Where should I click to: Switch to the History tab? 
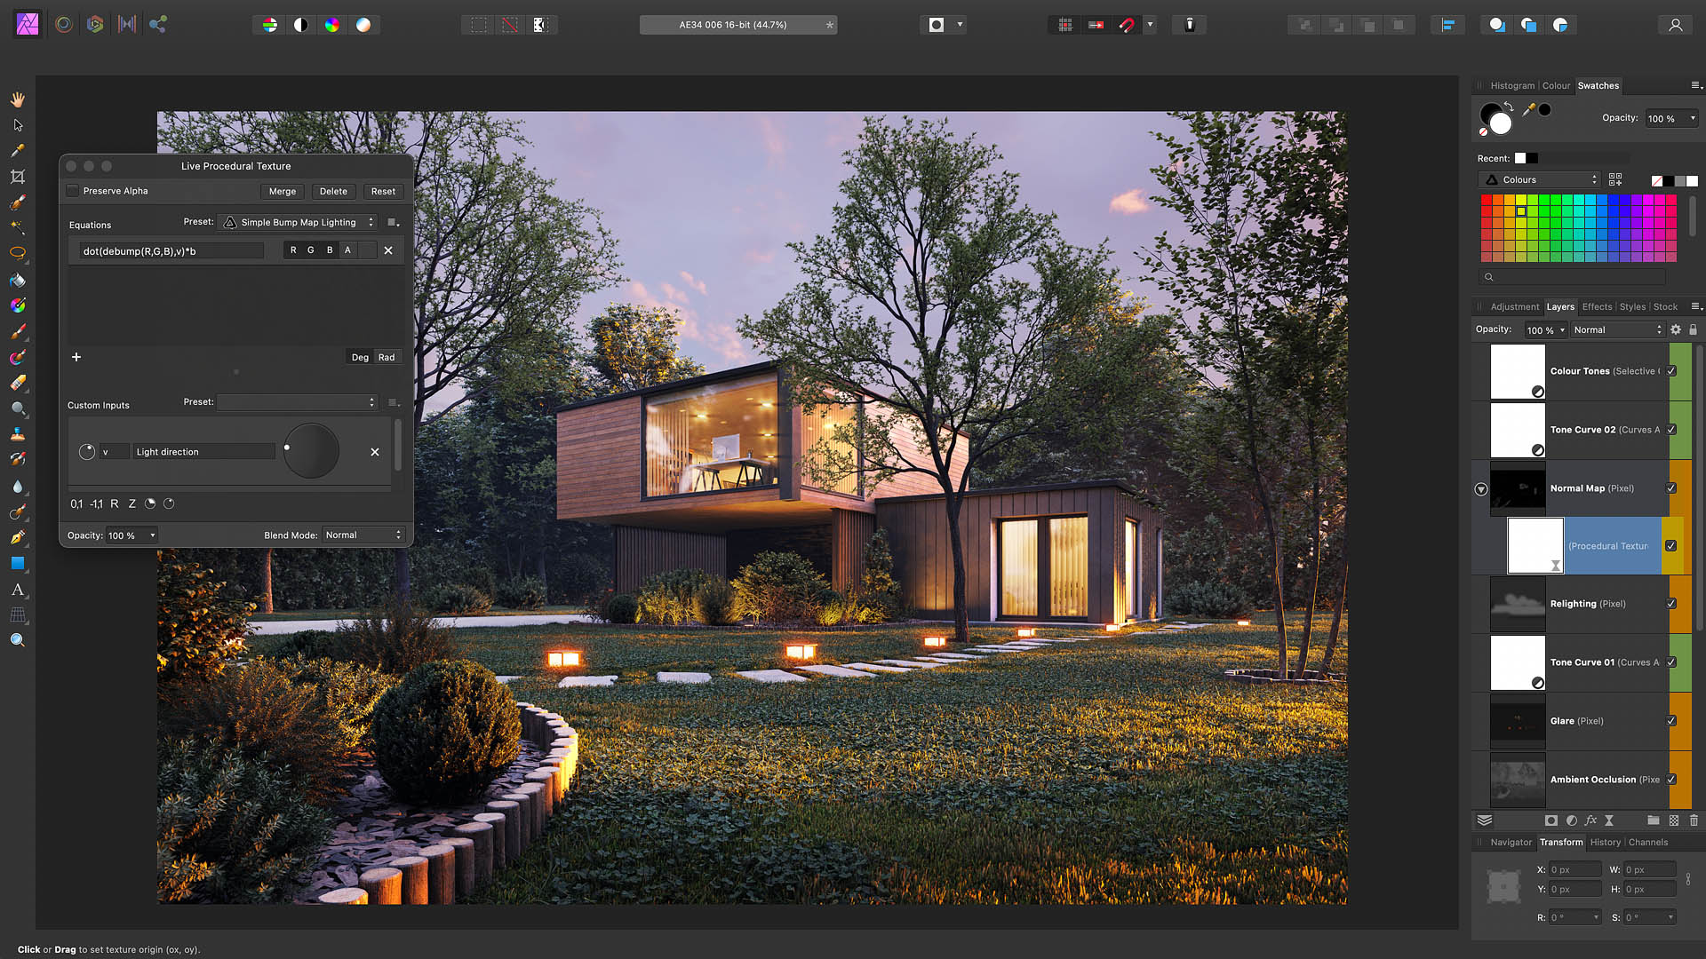pyautogui.click(x=1606, y=842)
